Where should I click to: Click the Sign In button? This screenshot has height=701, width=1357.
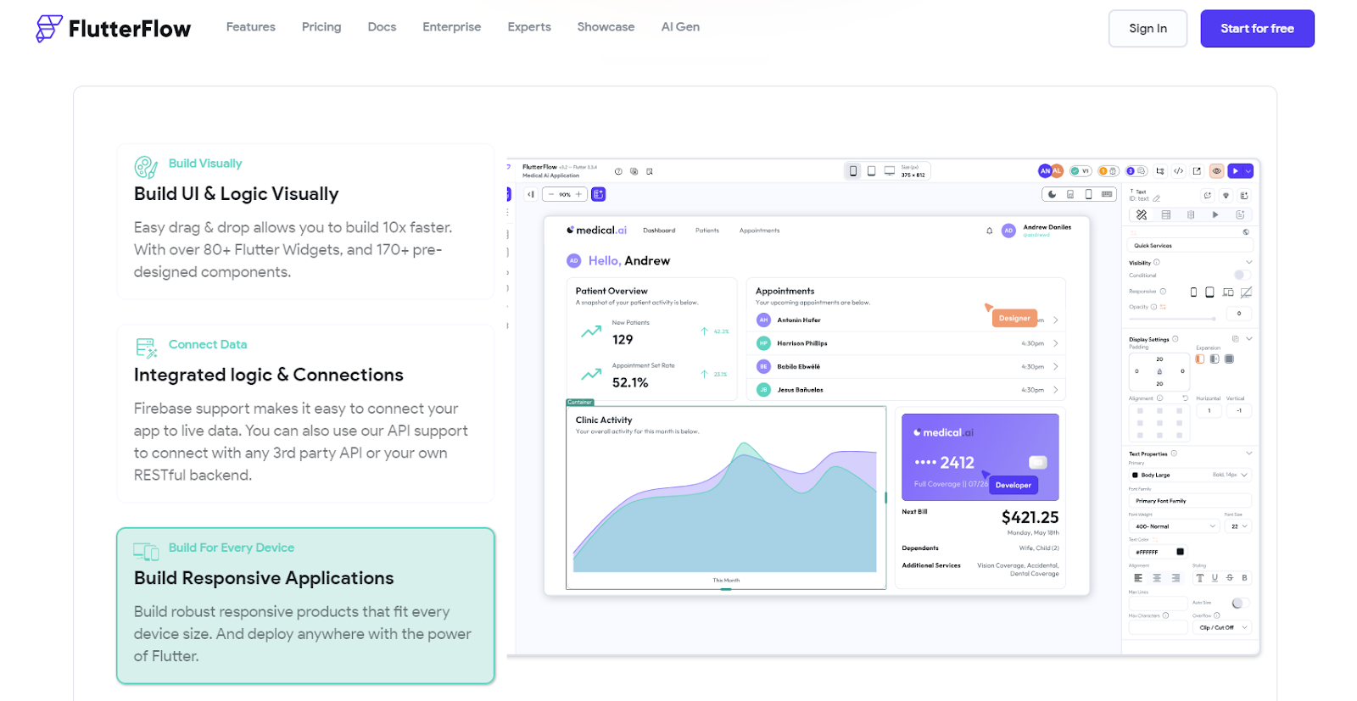1148,29
